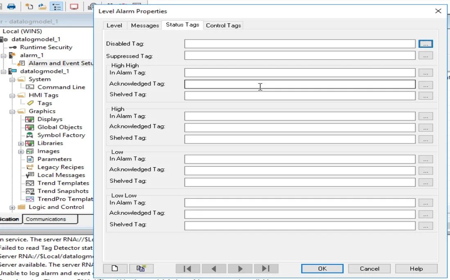Go to last record navigation button
This screenshot has height=280, width=450.
pyautogui.click(x=266, y=269)
